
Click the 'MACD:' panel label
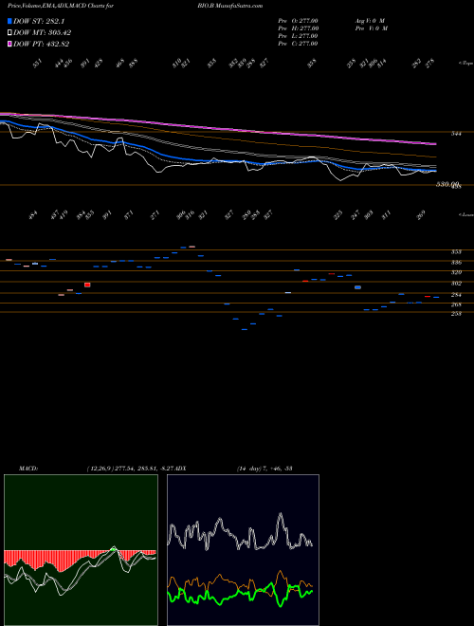point(28,468)
